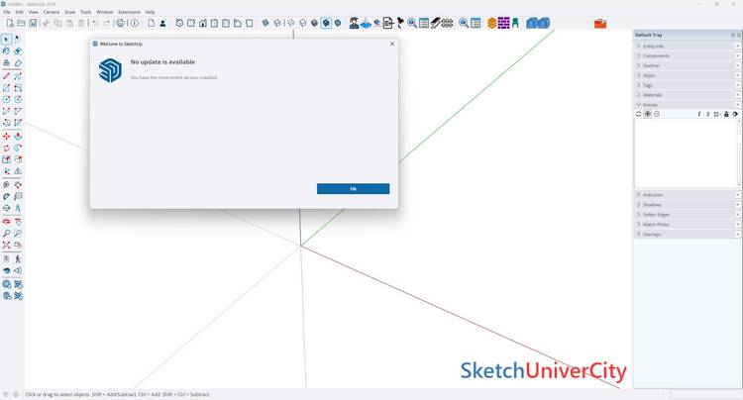Pick the Eraser tool

click(x=18, y=50)
